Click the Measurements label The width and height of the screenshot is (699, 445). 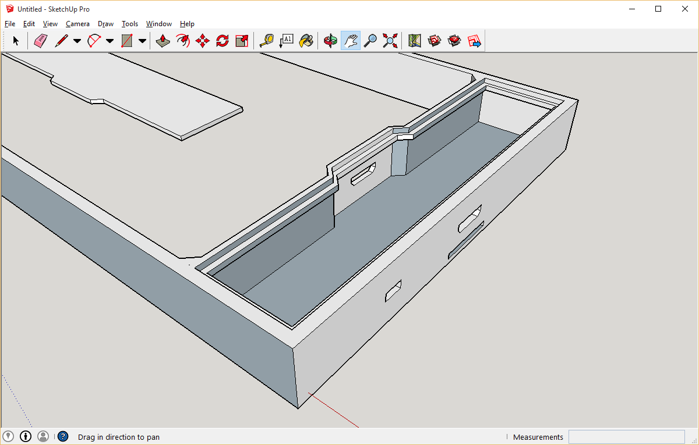[x=538, y=437]
